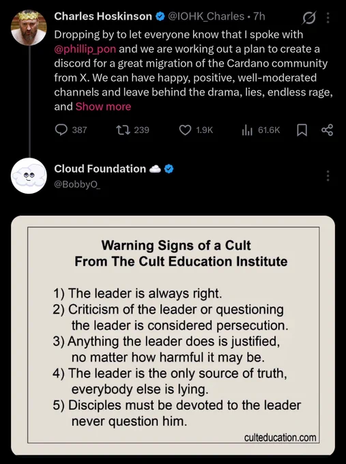346x464 pixels.
Task: Click the Cloud Foundation display name
Action: pos(100,169)
